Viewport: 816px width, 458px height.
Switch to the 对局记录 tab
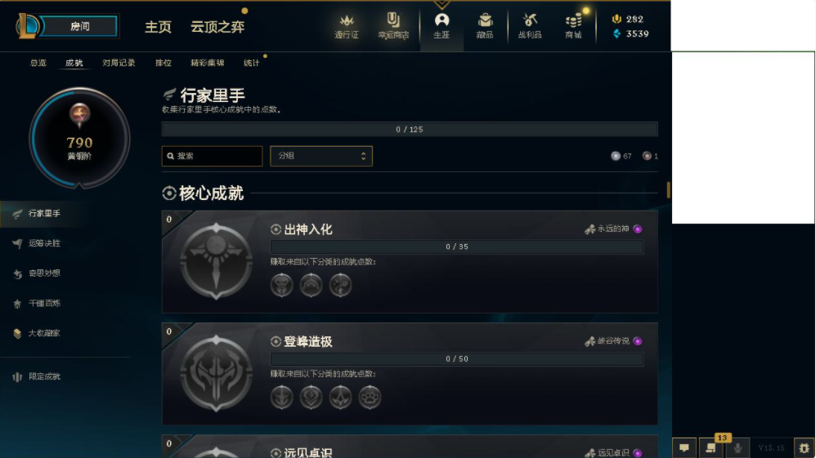119,63
